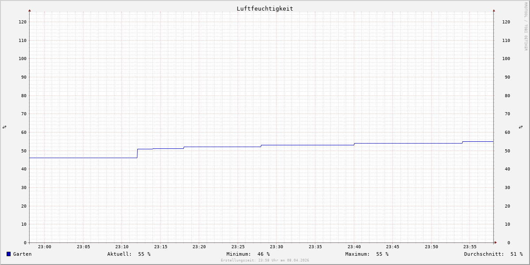Screen dimensions: 530x265
Task: Click the 23:10 time axis label
Action: point(122,247)
